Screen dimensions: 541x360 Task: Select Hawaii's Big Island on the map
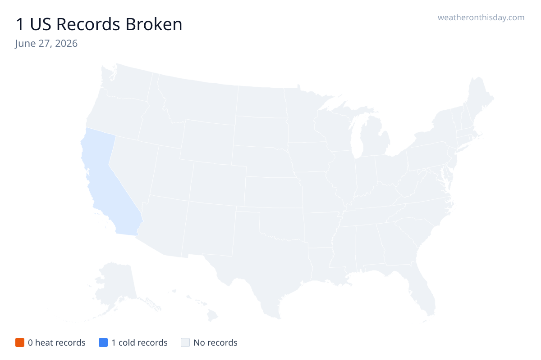[x=212, y=315]
